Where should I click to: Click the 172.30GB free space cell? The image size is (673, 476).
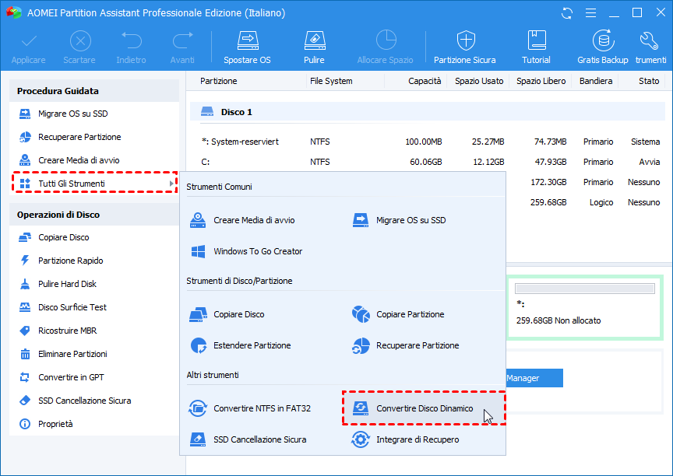(x=548, y=182)
